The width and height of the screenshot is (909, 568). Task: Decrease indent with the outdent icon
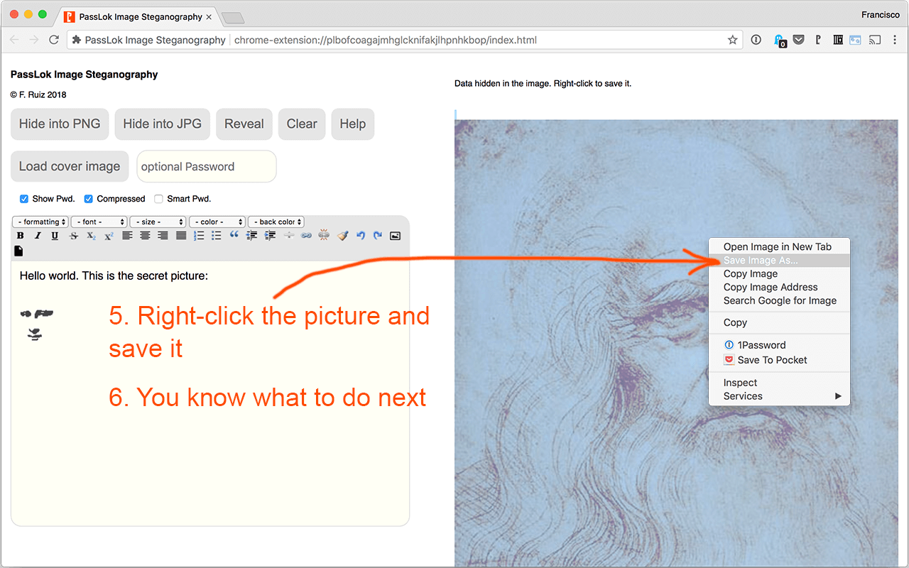click(252, 236)
